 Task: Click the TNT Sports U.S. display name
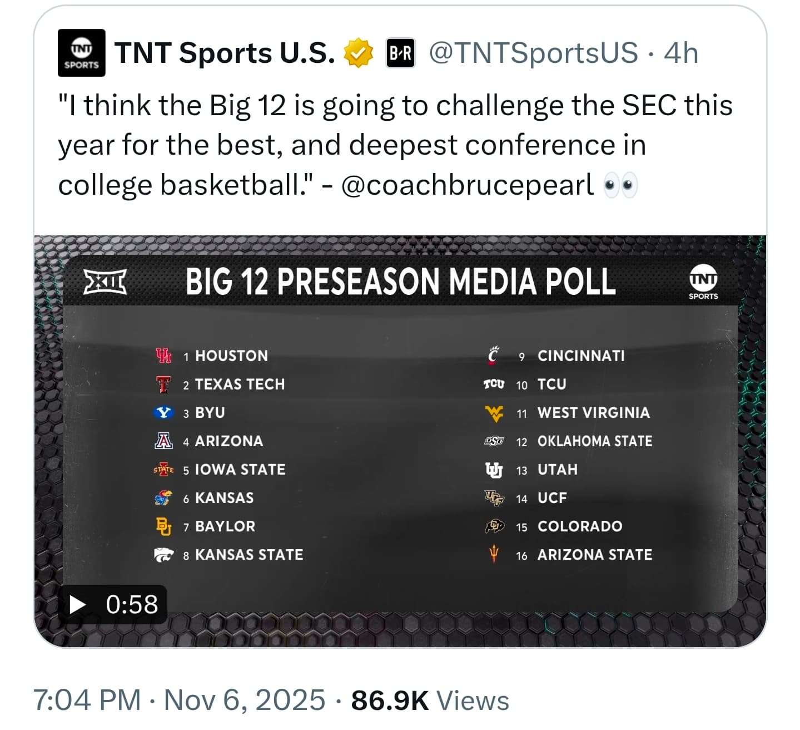pyautogui.click(x=225, y=53)
